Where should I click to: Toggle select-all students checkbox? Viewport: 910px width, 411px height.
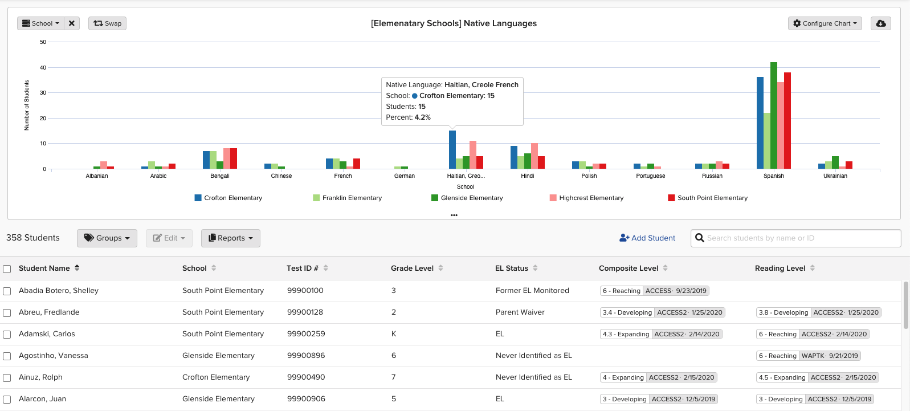(x=7, y=269)
